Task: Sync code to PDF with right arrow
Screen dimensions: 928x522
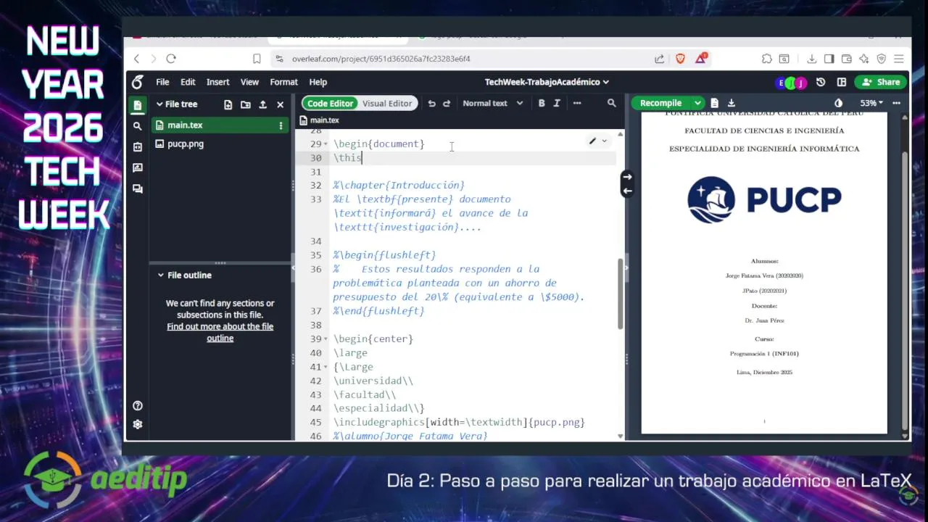Action: tap(628, 177)
